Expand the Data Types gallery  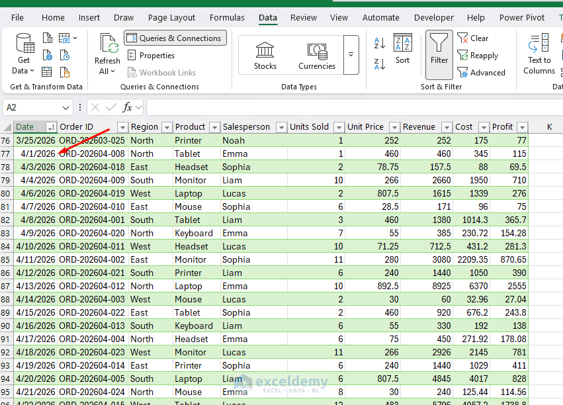click(351, 55)
